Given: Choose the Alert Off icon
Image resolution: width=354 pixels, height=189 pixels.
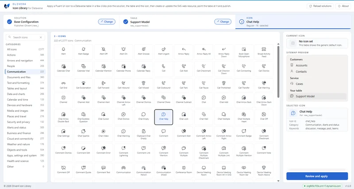Looking at the screenshot, I should pos(104,52).
